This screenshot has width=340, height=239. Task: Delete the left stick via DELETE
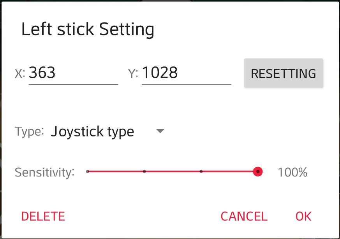point(43,216)
